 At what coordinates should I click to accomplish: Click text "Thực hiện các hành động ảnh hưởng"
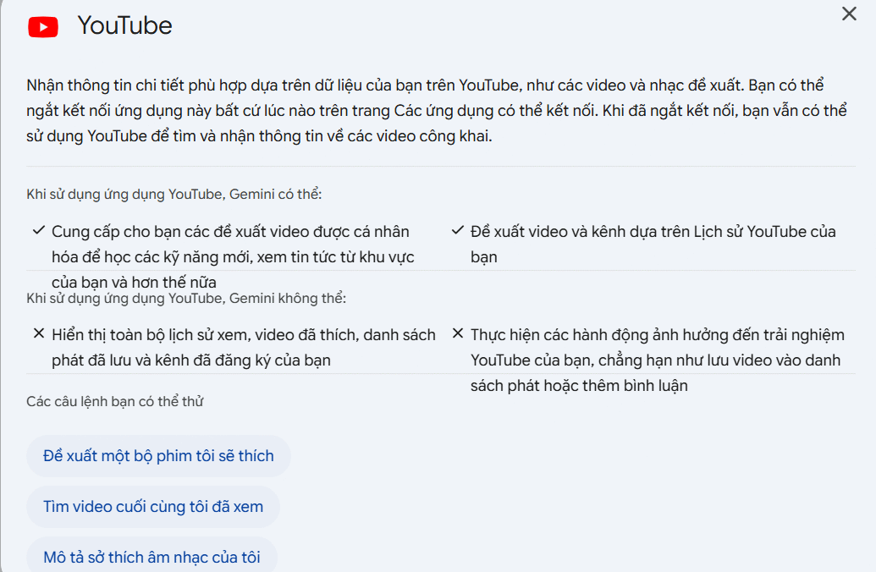658,360
